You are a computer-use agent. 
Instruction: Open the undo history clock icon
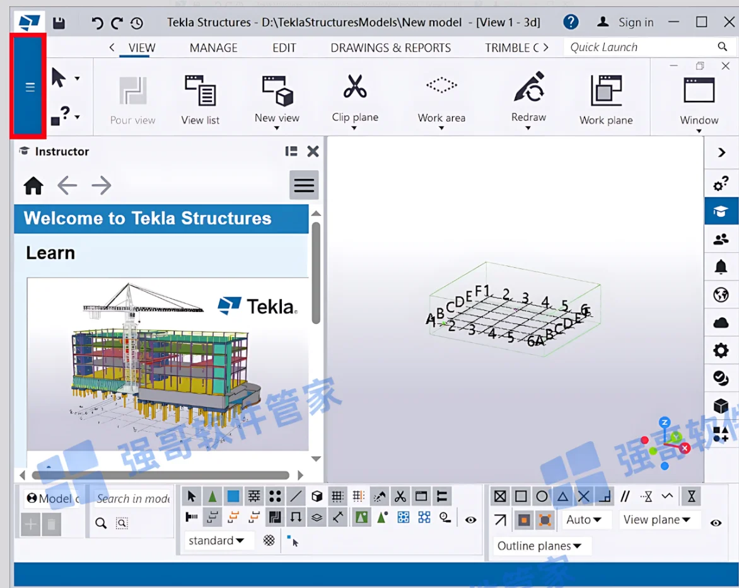(x=137, y=23)
